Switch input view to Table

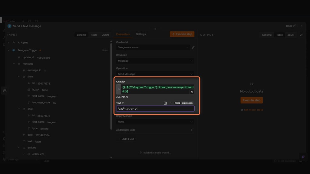[94, 35]
